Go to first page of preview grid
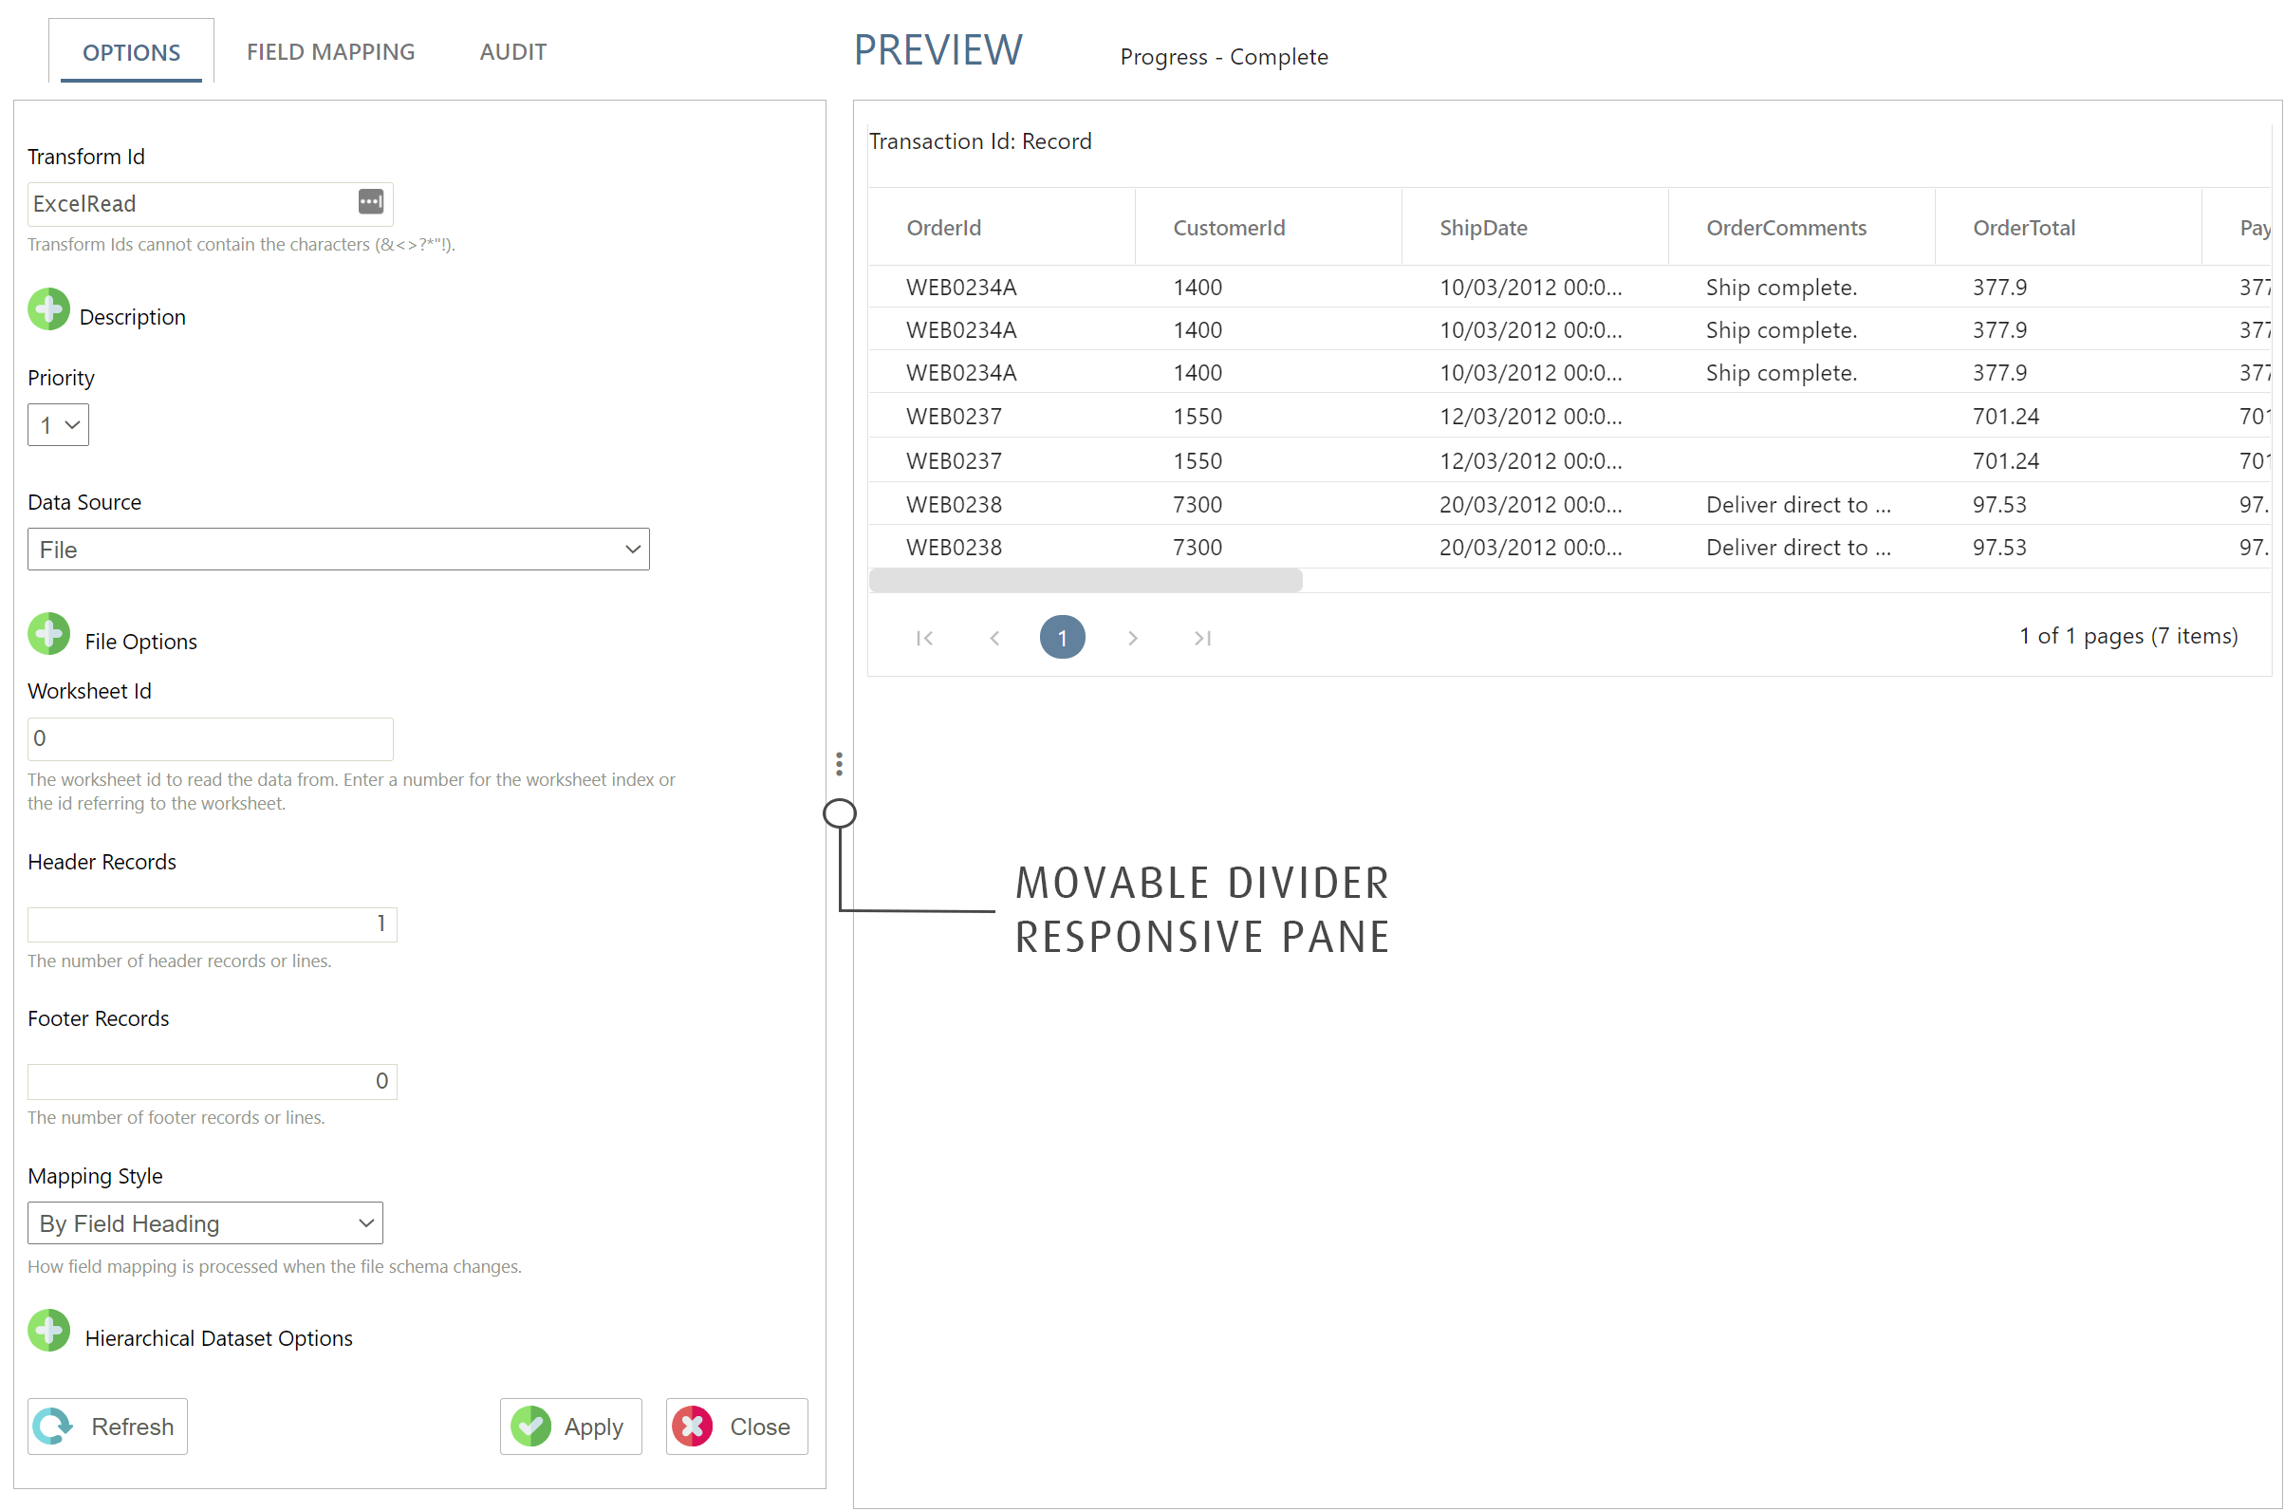Viewport: 2284px width, 1511px height. (925, 638)
